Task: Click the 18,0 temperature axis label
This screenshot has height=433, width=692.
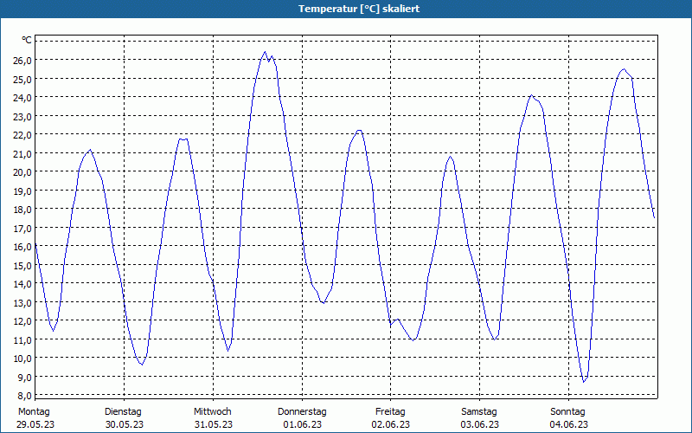Action: pyautogui.click(x=22, y=209)
